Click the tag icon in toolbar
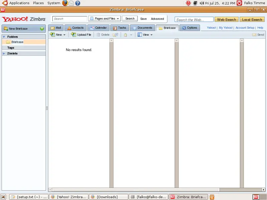The height and width of the screenshot is (200, 267). click(125, 35)
